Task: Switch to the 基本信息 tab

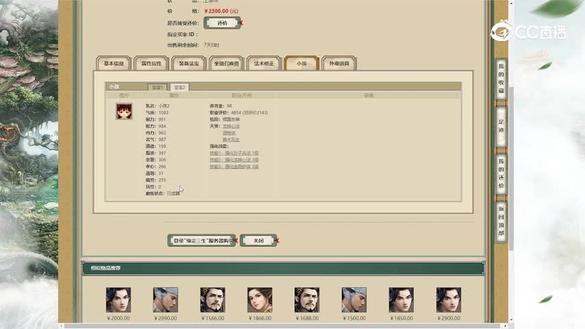Action: click(x=114, y=64)
